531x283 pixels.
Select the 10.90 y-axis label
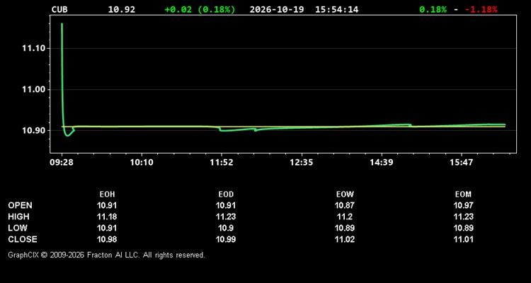tap(34, 130)
